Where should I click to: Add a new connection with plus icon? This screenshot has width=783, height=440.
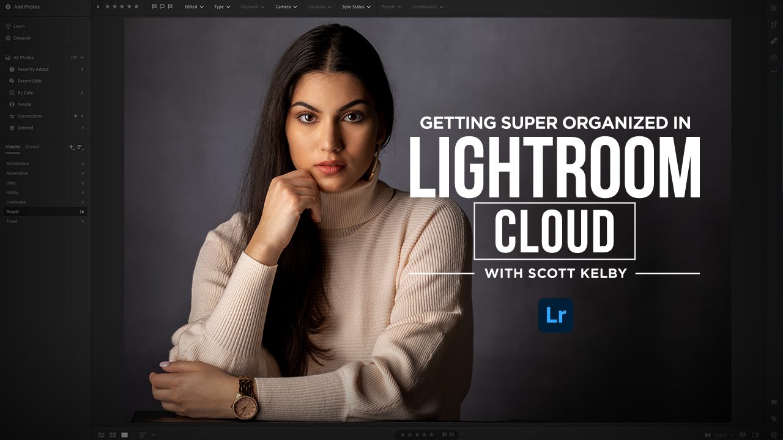coord(76,116)
